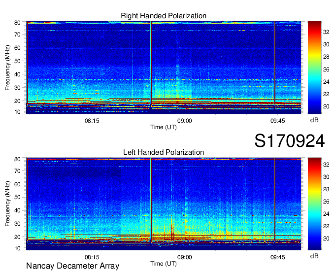335x272 pixels.
Task: Click the 22 dB mark on the lower color bar
Action: coord(326,226)
